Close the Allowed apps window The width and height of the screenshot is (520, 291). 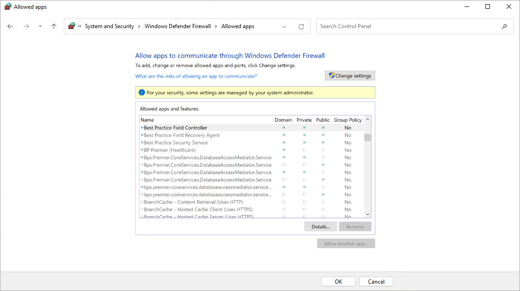pyautogui.click(x=509, y=6)
